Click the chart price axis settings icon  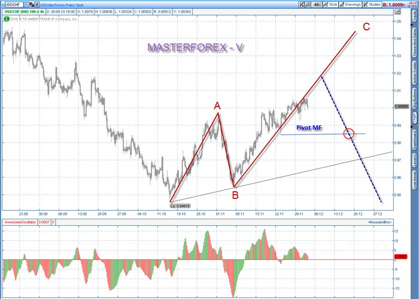(x=398, y=12)
